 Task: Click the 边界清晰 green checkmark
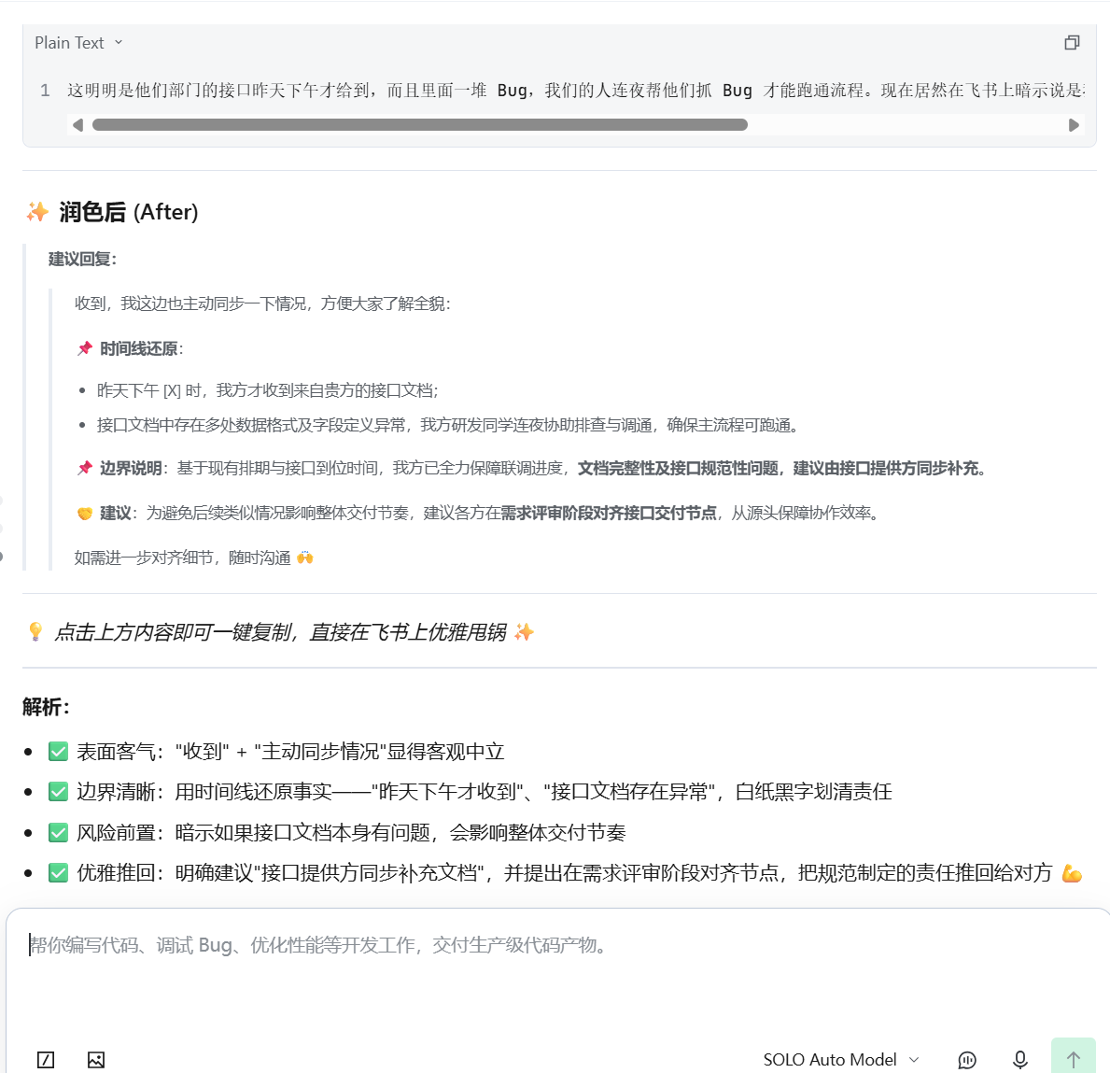coord(58,792)
